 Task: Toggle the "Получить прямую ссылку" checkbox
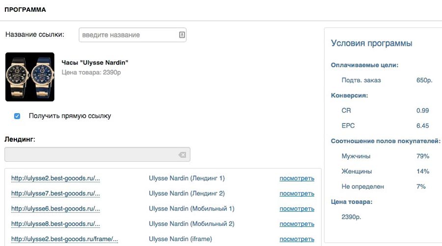click(17, 116)
